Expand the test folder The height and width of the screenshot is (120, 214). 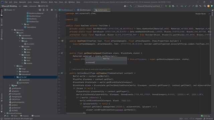tap(10, 85)
